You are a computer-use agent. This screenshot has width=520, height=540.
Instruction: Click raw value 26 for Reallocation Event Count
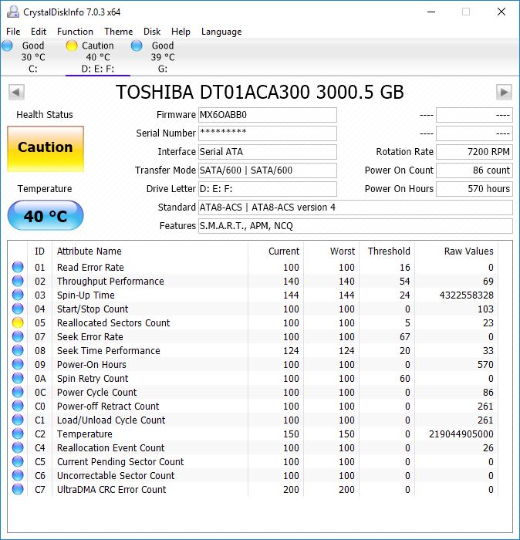coord(488,447)
